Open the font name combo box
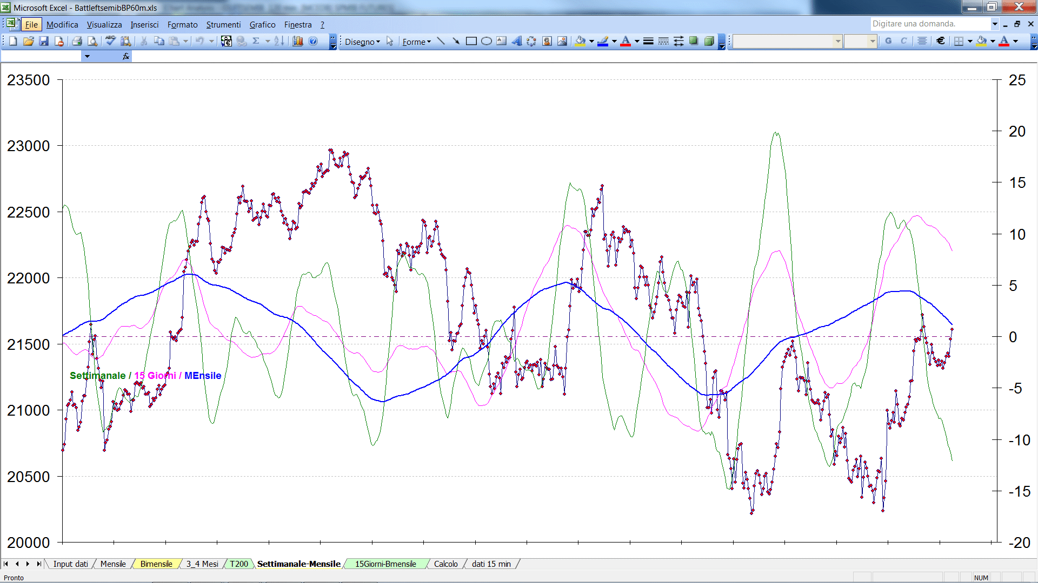1038x583 pixels. pyautogui.click(x=787, y=41)
